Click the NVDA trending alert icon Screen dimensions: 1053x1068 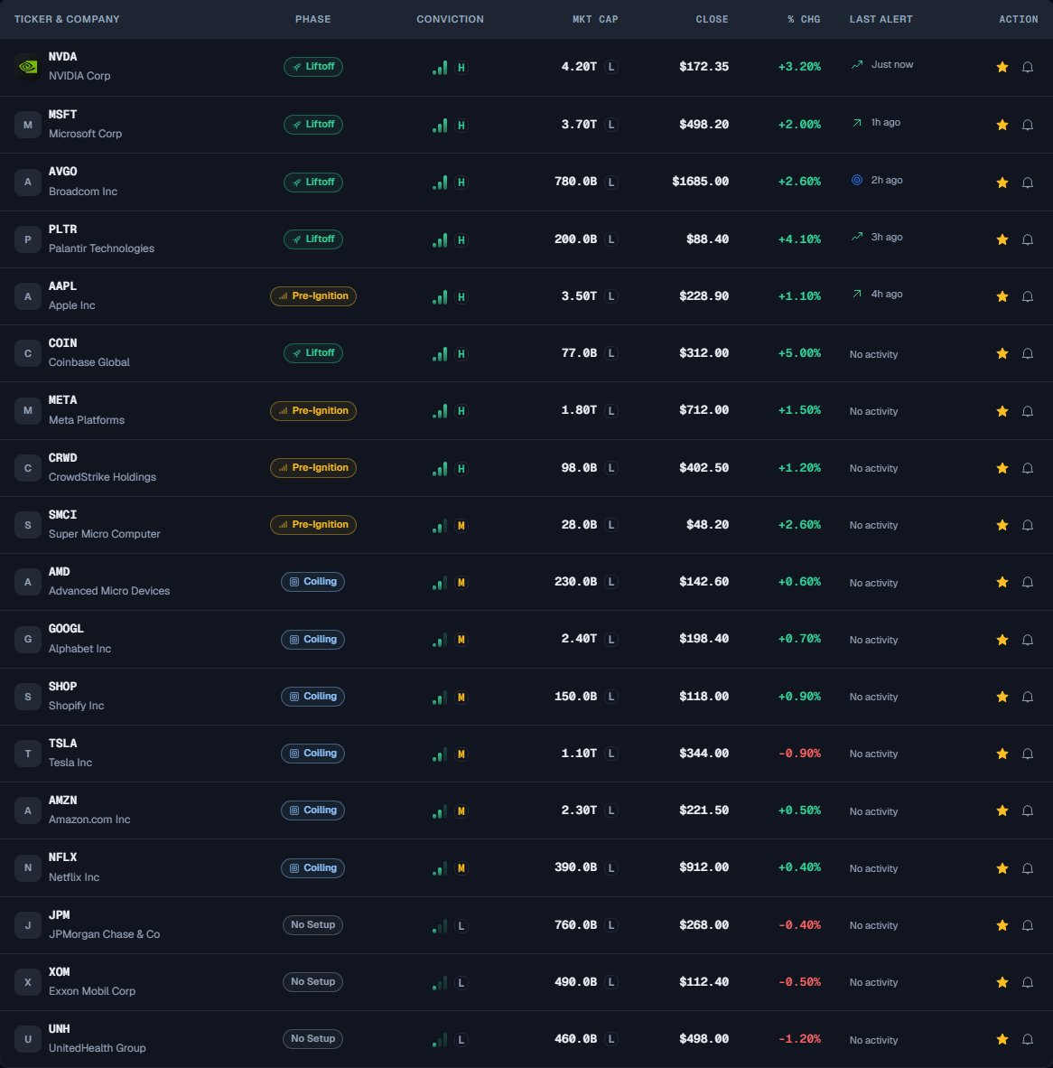tap(857, 65)
